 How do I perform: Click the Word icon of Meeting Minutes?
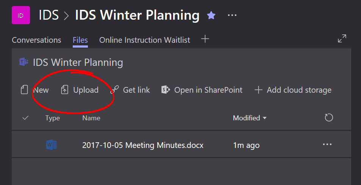pos(52,145)
